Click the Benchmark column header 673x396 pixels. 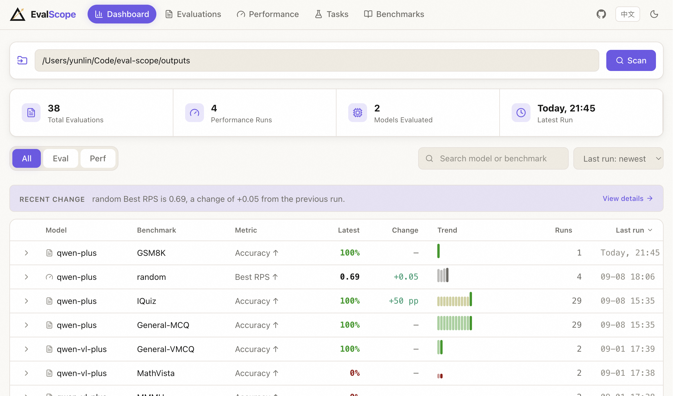click(156, 230)
